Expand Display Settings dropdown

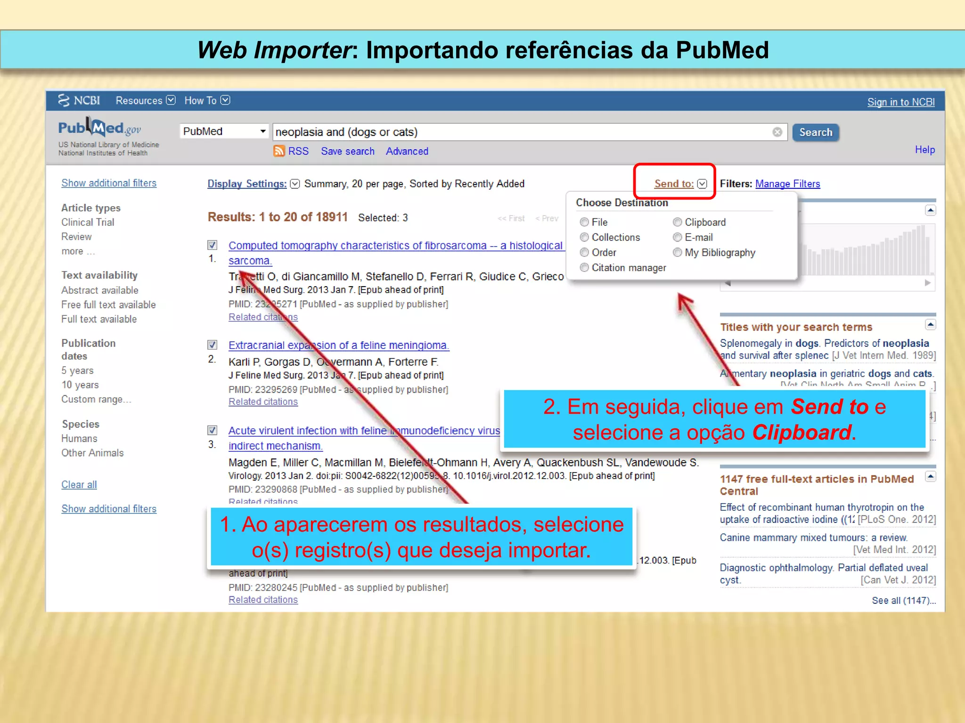point(295,184)
